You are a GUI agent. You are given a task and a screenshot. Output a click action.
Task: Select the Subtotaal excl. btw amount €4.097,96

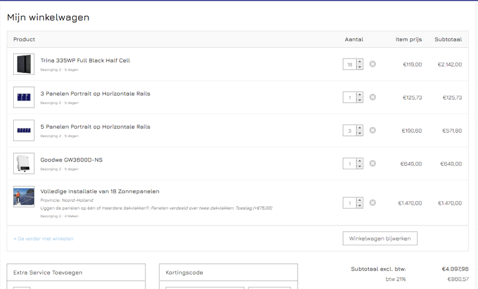coord(455,269)
